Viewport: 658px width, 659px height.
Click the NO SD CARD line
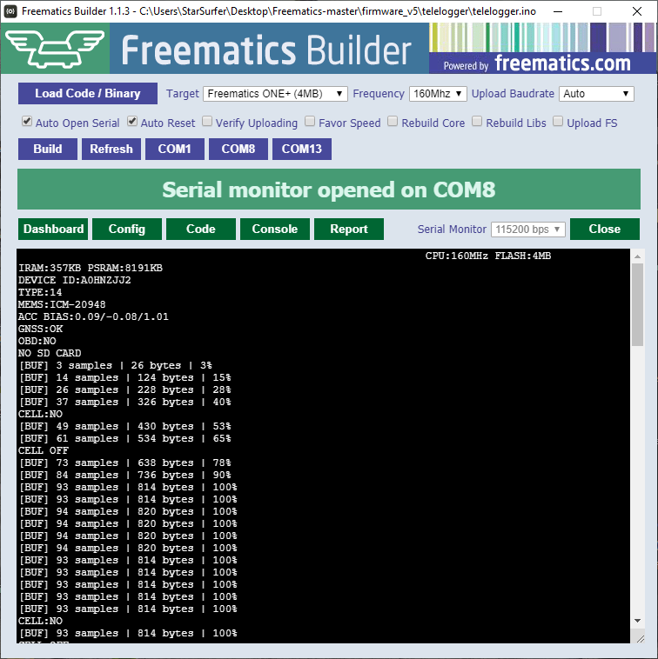[50, 354]
